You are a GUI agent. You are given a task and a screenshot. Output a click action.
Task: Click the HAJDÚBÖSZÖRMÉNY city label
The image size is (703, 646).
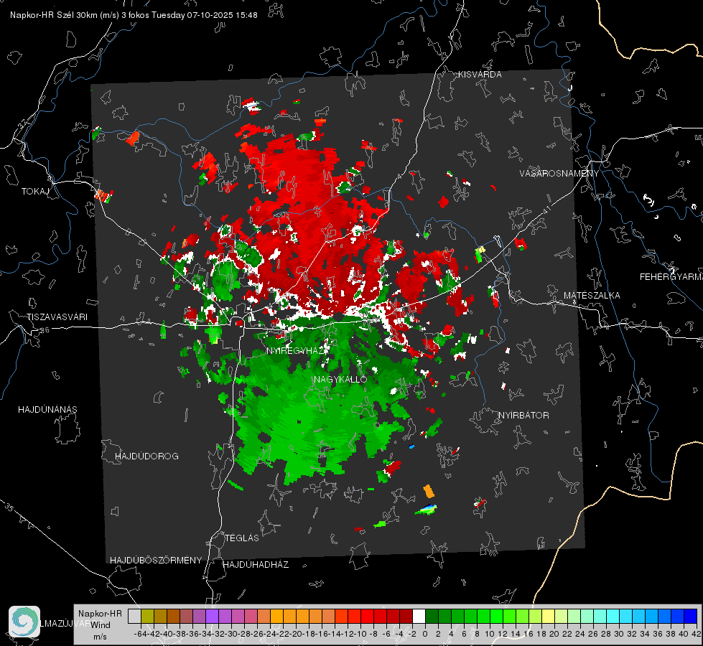click(x=156, y=561)
